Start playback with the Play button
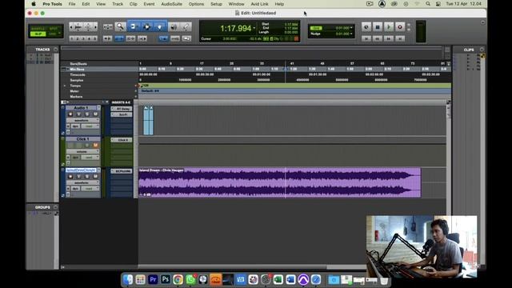This screenshot has height=288, width=512. pyautogui.click(x=389, y=27)
